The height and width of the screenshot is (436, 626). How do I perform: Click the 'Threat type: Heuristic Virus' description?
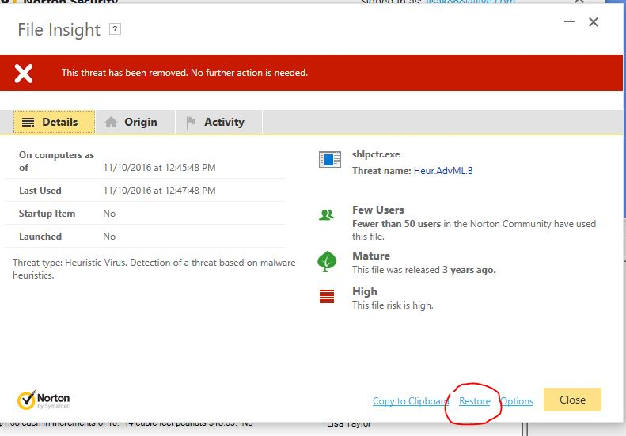(x=154, y=269)
